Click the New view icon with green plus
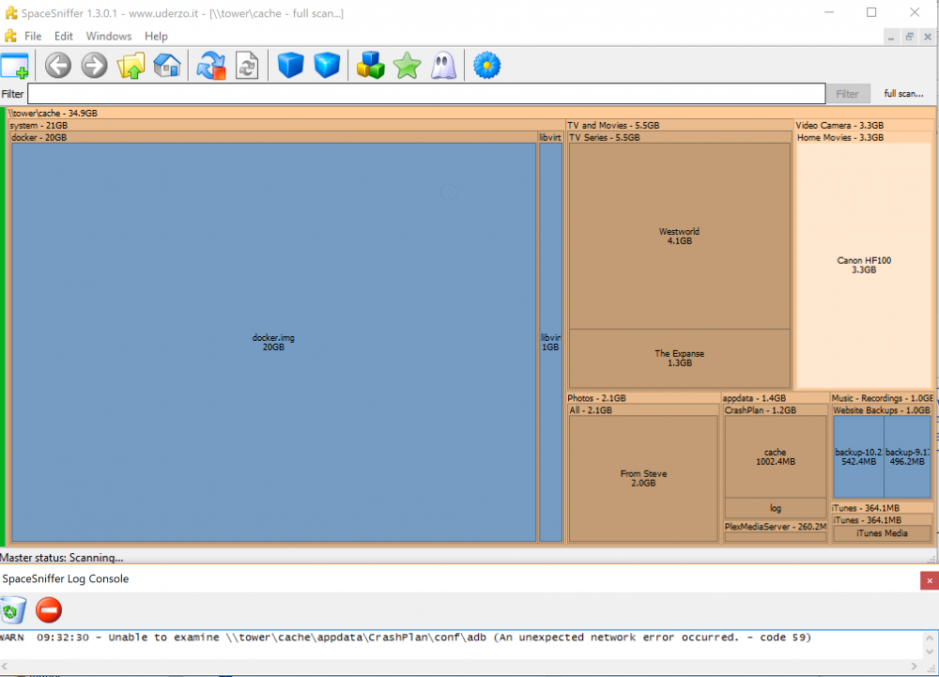The image size is (939, 677). [15, 65]
